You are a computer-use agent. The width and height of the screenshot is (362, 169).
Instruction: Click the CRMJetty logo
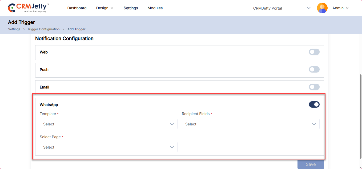(29, 8)
